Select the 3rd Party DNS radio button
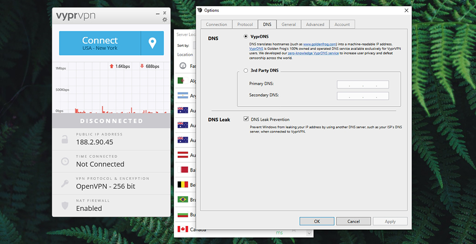 click(246, 70)
